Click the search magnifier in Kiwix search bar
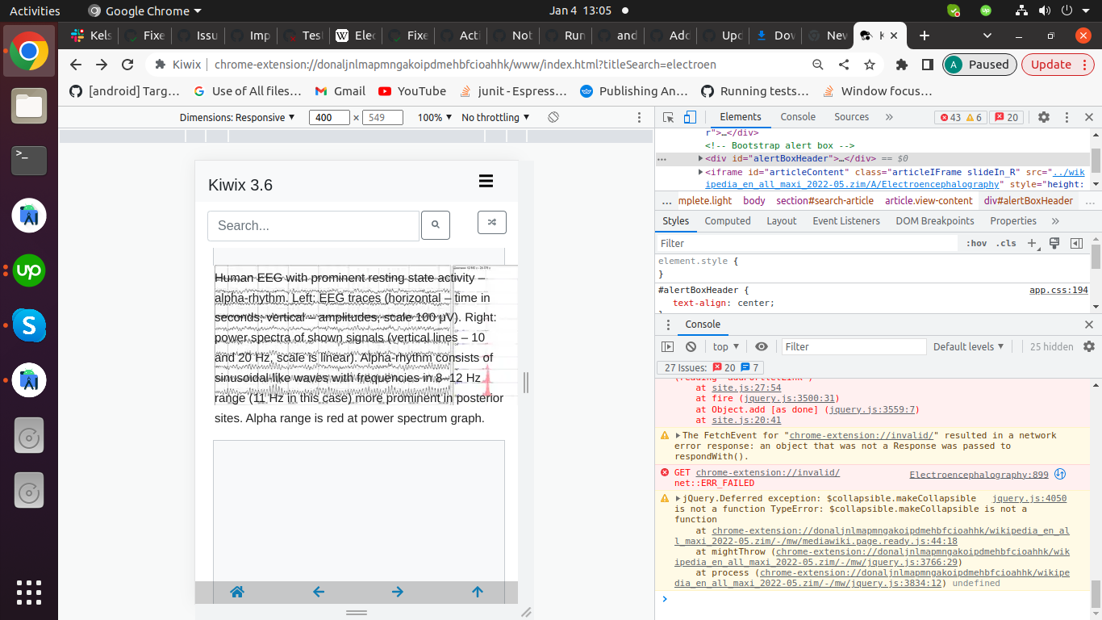The width and height of the screenshot is (1102, 620). click(x=435, y=225)
